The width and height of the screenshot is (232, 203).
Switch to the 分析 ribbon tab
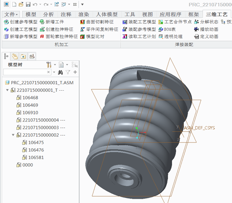(49, 15)
